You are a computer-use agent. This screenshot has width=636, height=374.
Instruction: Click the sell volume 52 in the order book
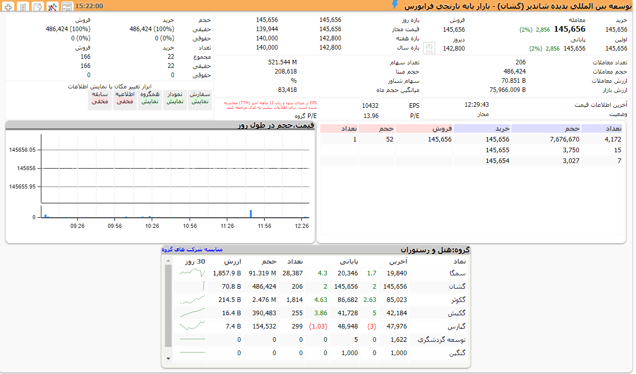click(x=390, y=139)
